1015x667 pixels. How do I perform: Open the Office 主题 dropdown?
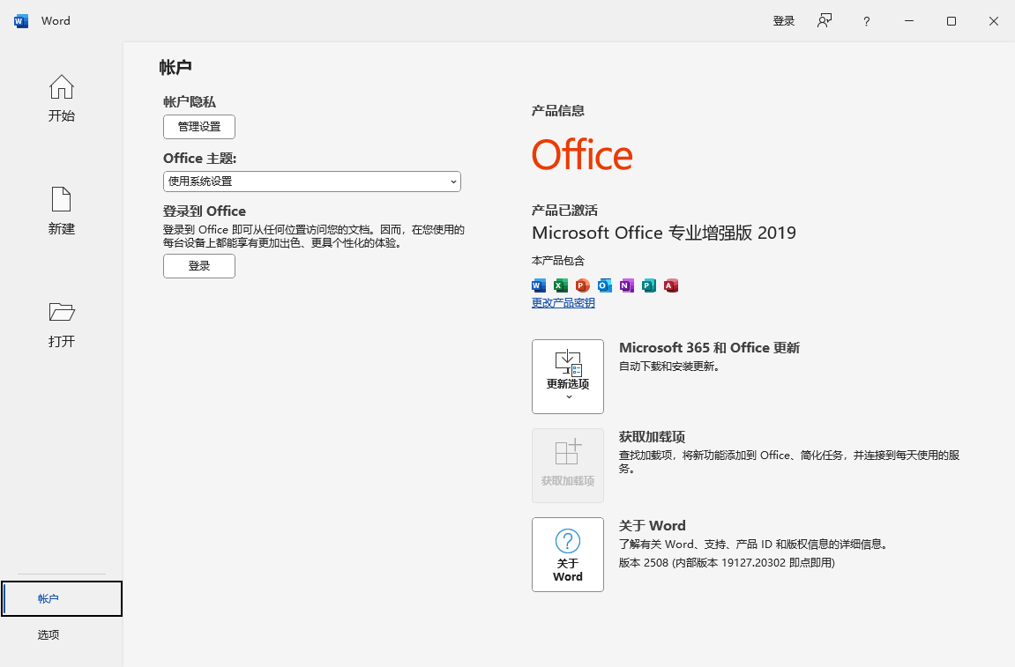[312, 182]
